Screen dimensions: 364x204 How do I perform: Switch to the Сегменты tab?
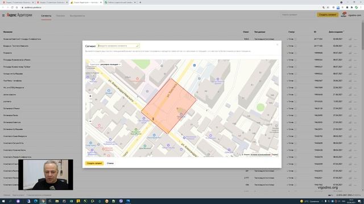tap(46, 16)
